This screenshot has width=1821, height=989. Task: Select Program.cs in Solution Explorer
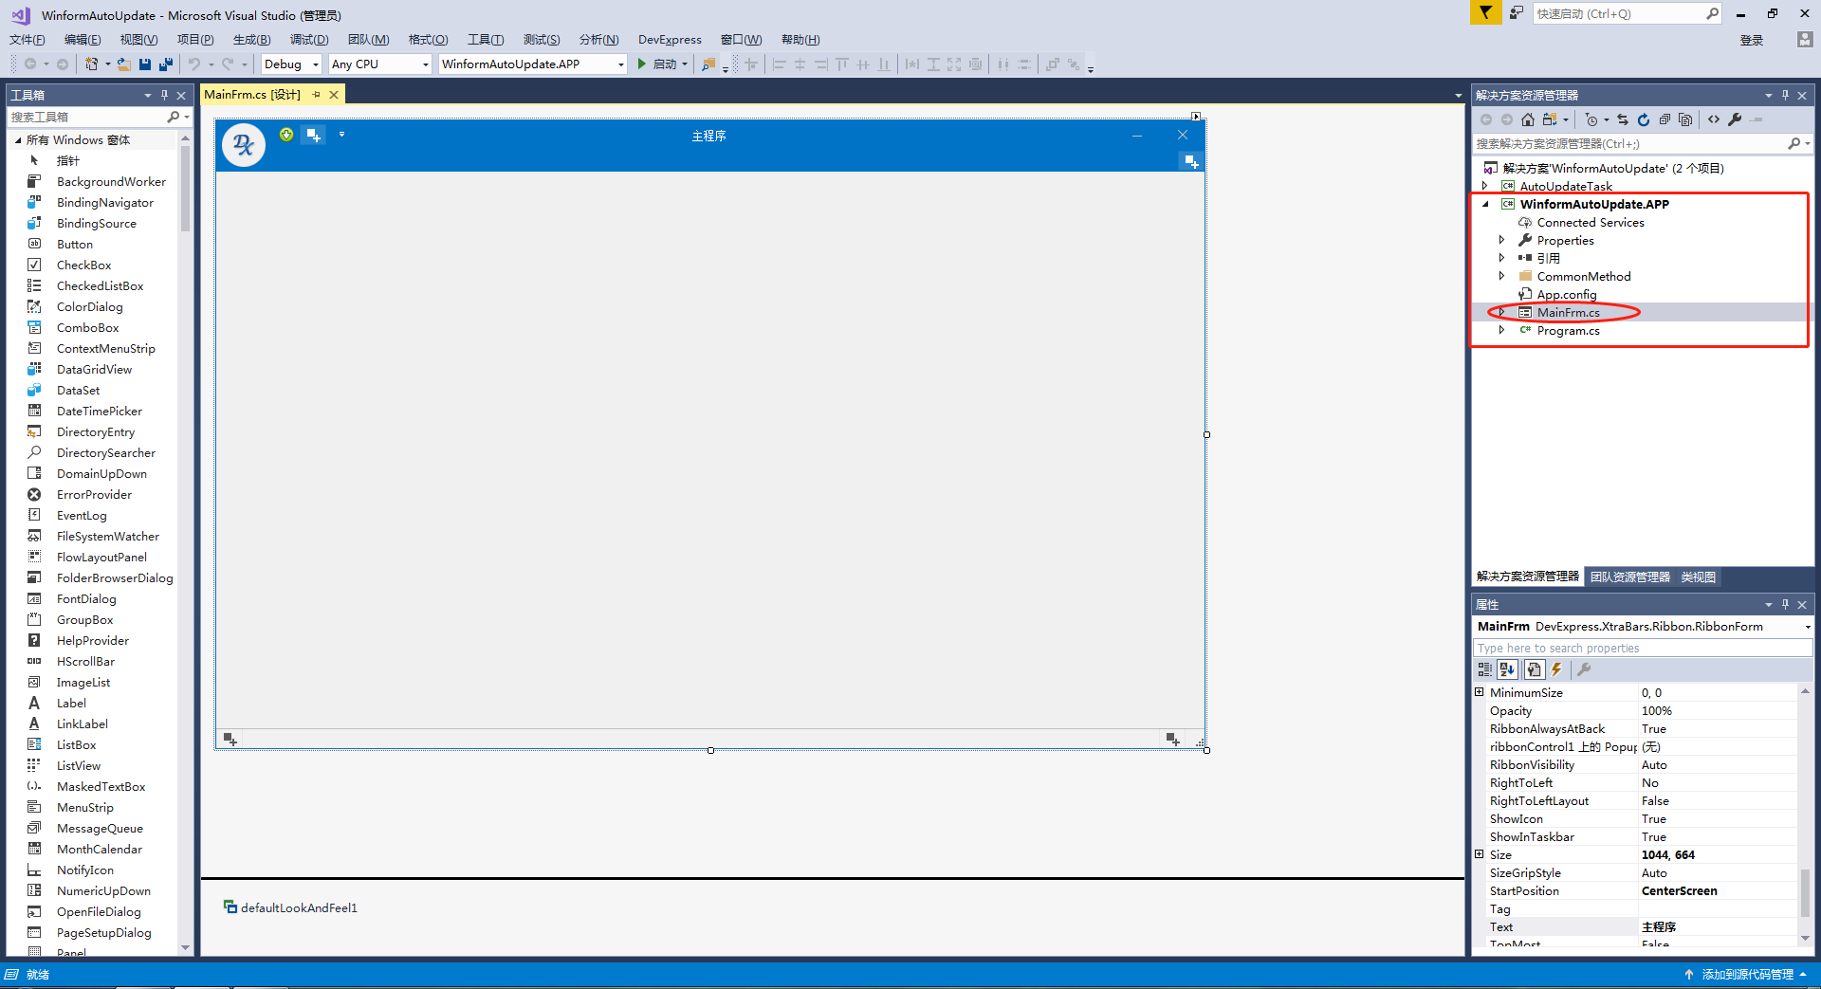(1568, 330)
